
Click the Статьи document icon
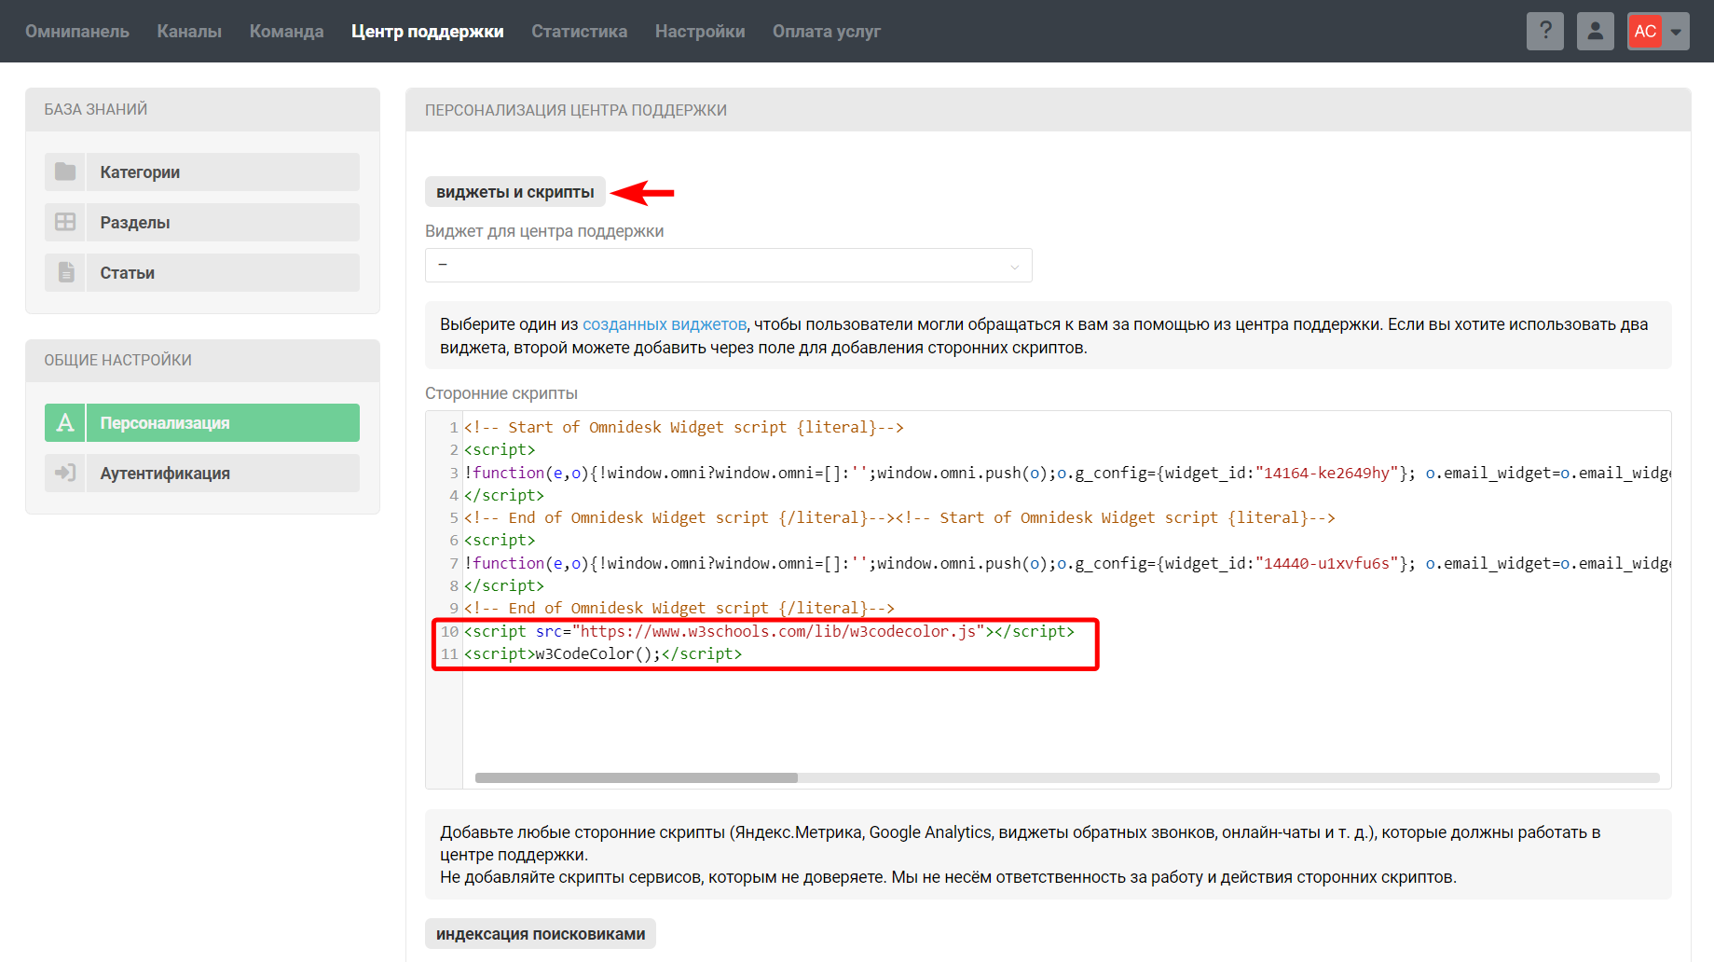coord(65,272)
